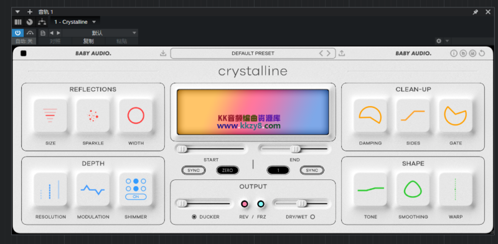Click the preset file page icon
Image resolution: width=498 pixels, height=244 pixels.
(x=43, y=33)
